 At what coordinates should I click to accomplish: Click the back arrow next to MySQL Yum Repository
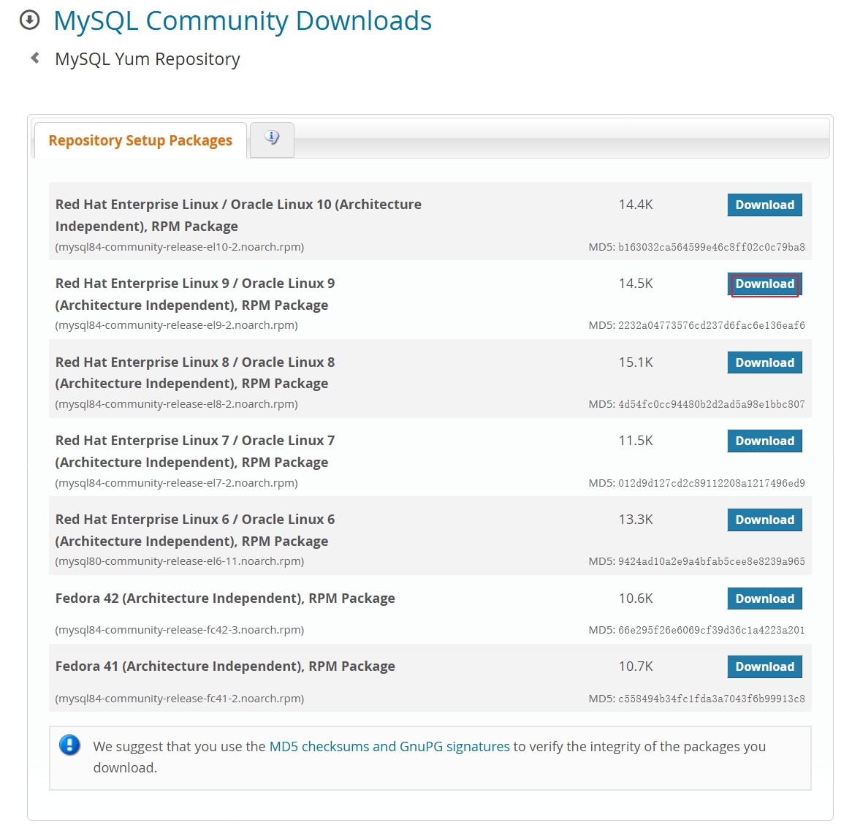(x=34, y=58)
